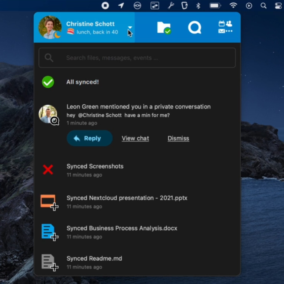This screenshot has height=284, width=284.
Task: Click the battery icon in menu bar
Action: coord(215,6)
